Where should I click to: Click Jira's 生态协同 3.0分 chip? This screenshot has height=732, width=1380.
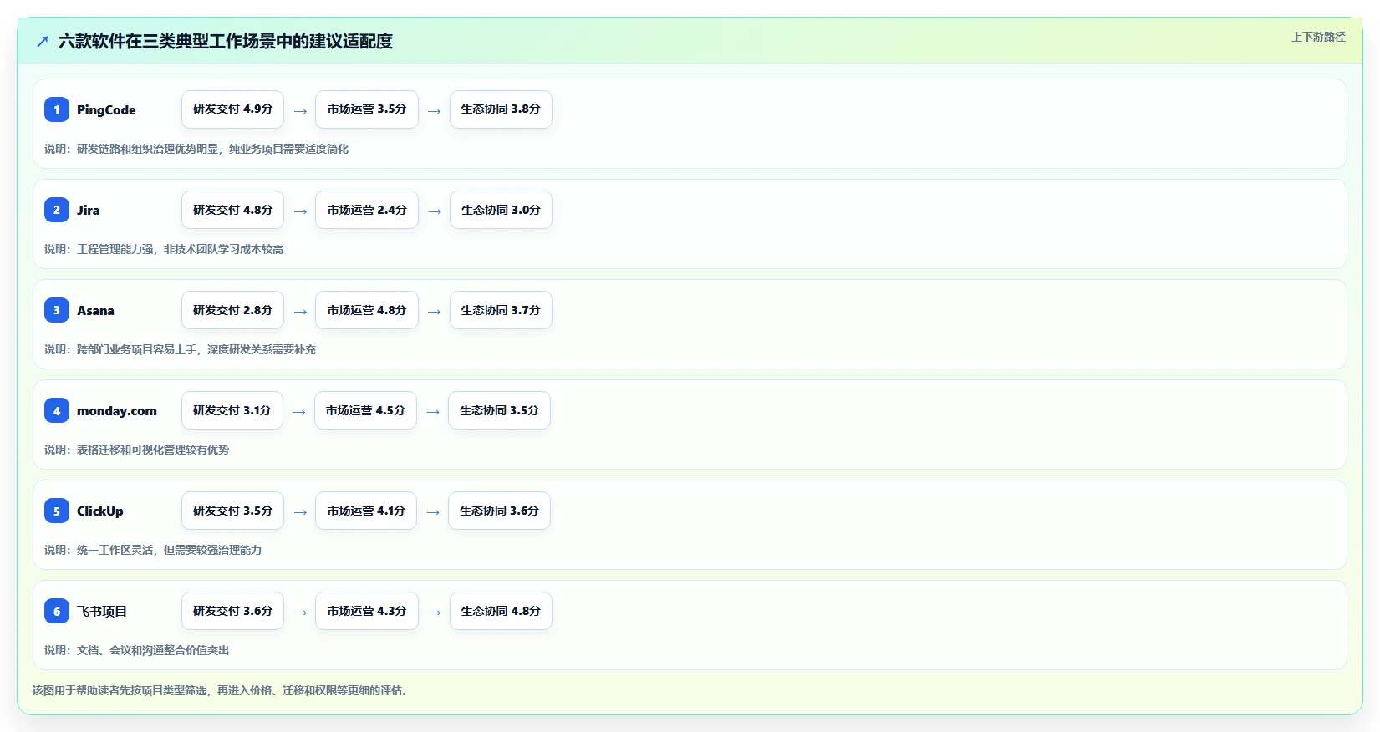(x=501, y=210)
